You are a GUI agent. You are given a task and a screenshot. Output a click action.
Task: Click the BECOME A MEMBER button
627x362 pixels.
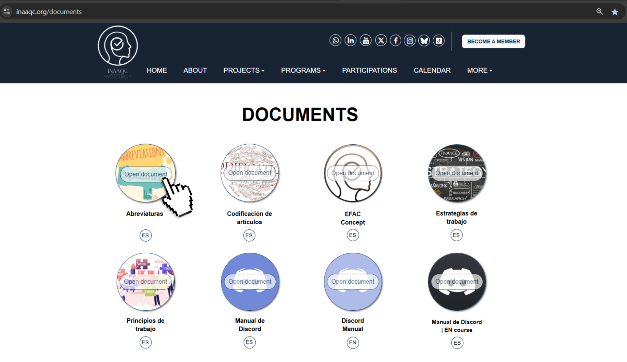point(493,41)
